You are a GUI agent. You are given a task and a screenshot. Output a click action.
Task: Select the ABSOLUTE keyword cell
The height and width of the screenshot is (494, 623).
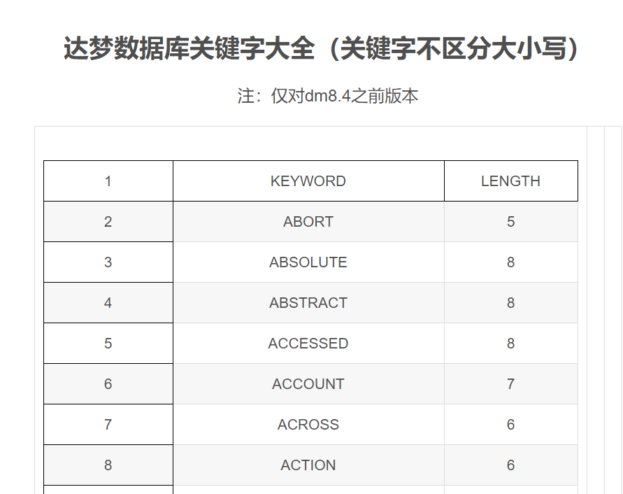click(x=308, y=262)
